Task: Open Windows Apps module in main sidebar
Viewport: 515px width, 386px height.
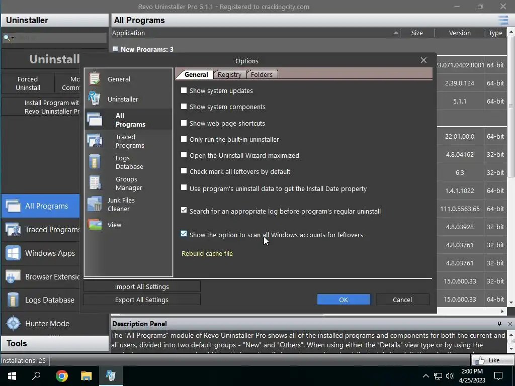Action: tap(40, 253)
